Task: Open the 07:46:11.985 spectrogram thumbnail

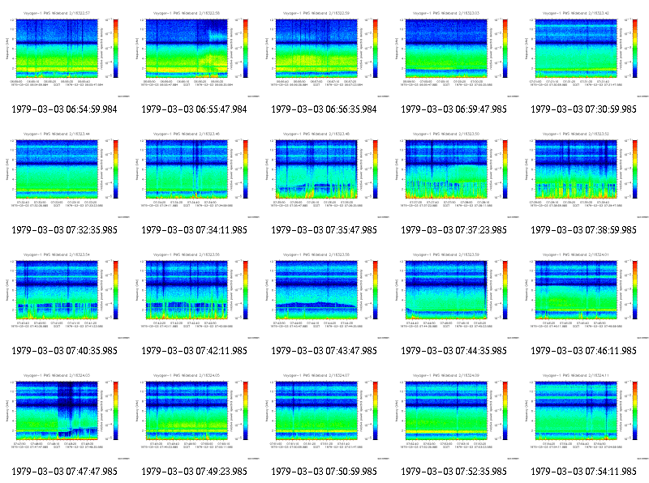Action: [x=583, y=295]
